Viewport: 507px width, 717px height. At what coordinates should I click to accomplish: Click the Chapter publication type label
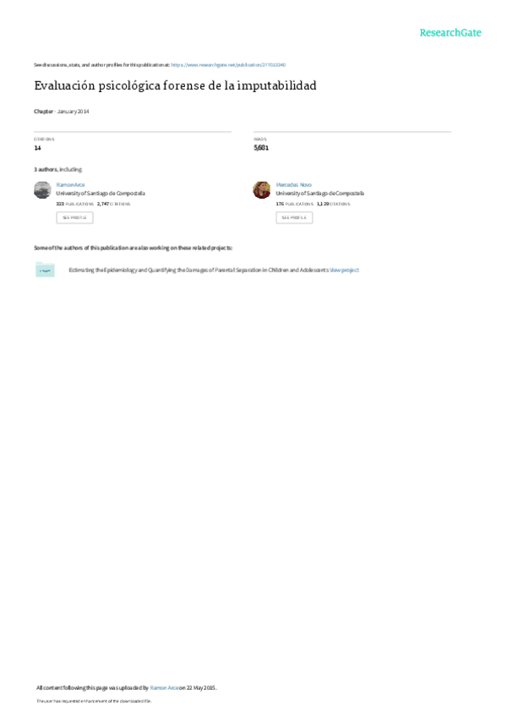click(43, 112)
